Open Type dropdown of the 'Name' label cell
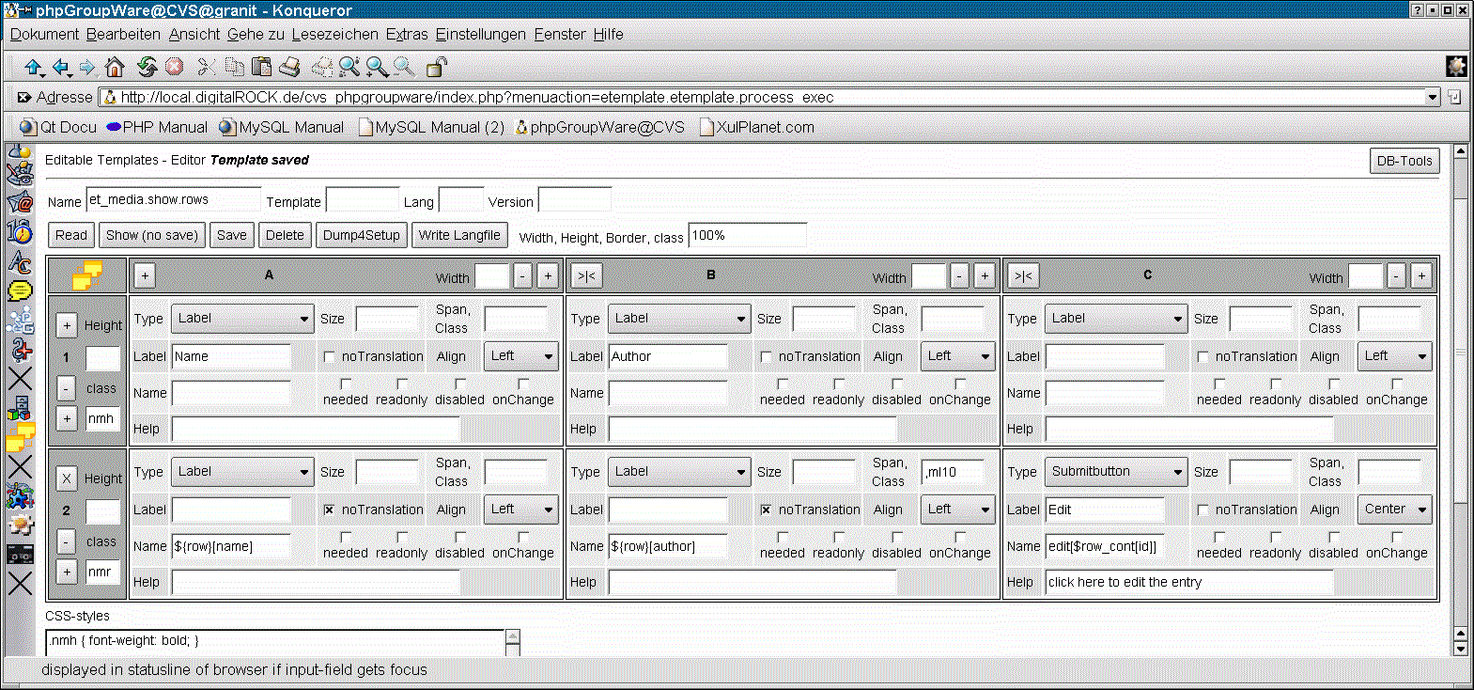Viewport: 1474px width, 690px height. [241, 319]
